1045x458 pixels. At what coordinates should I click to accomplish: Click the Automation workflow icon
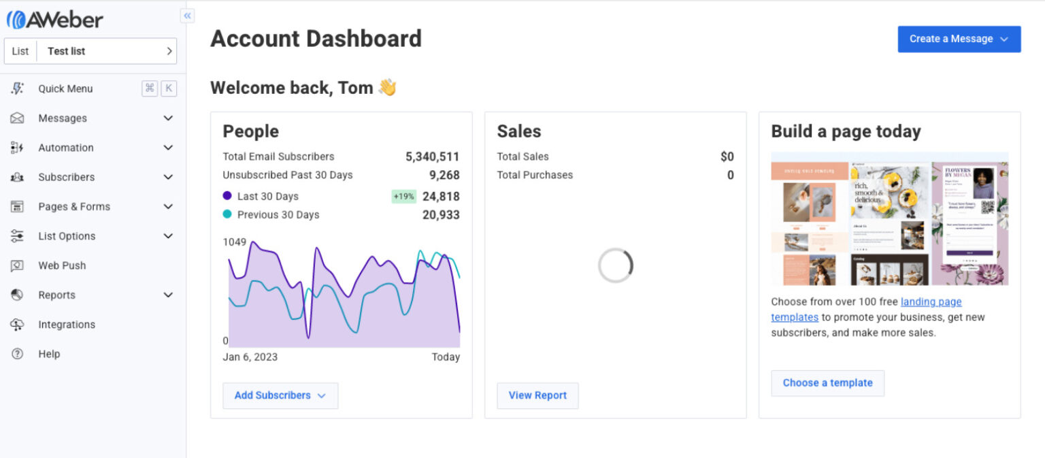coord(17,148)
